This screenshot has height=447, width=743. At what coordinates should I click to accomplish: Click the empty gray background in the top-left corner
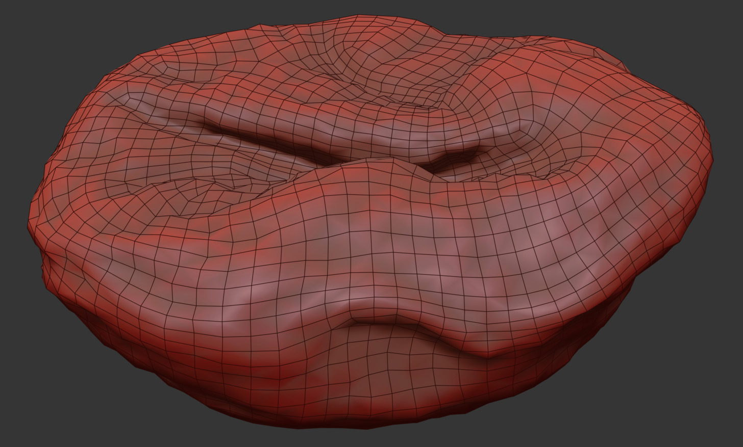tap(31, 25)
